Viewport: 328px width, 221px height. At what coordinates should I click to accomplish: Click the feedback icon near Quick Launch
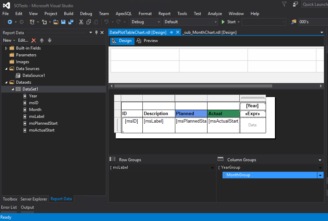295,4
